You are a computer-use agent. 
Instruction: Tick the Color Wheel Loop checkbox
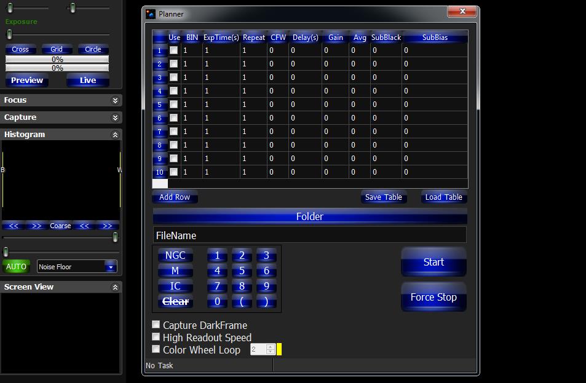pyautogui.click(x=156, y=349)
